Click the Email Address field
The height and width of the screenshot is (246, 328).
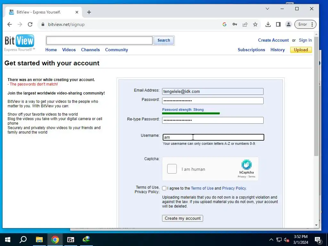pyautogui.click(x=213, y=91)
